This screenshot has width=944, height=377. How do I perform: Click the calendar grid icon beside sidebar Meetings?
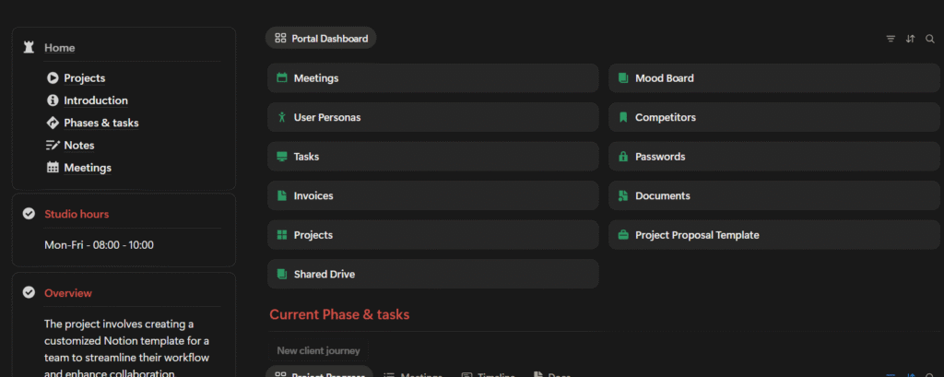tap(53, 168)
